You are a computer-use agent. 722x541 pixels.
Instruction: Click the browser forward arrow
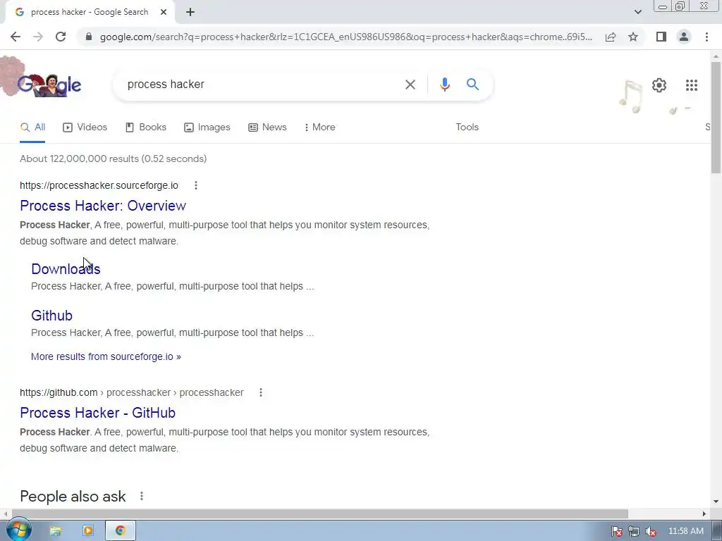tap(38, 37)
